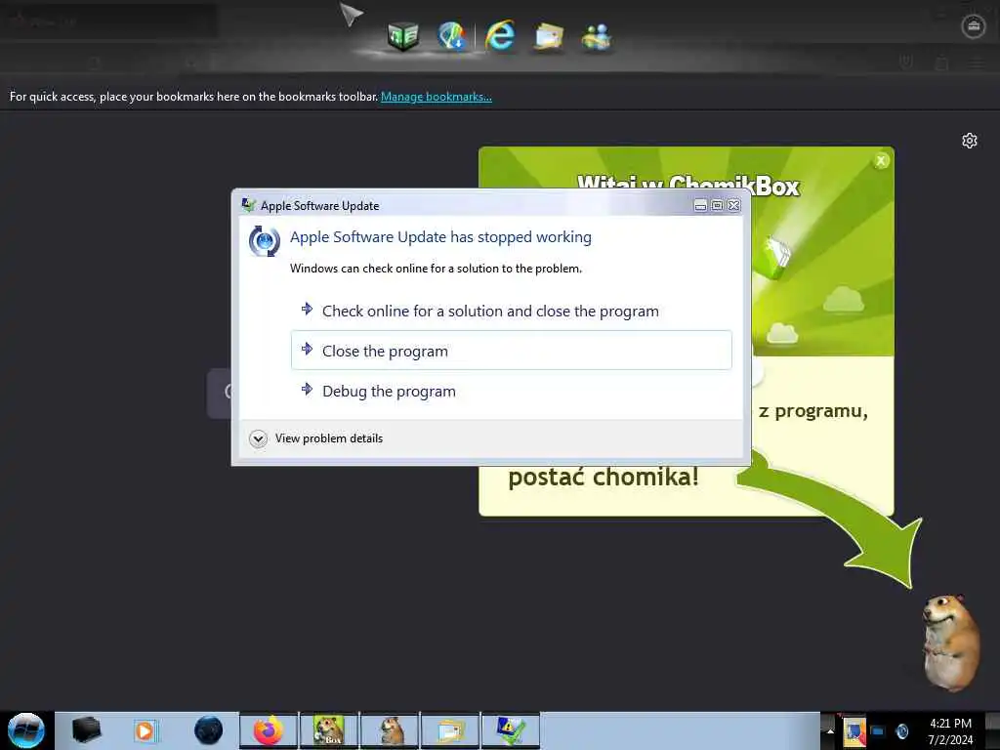Click the Apple Software Update dialog icon
1000x750 pixels.
coord(264,241)
